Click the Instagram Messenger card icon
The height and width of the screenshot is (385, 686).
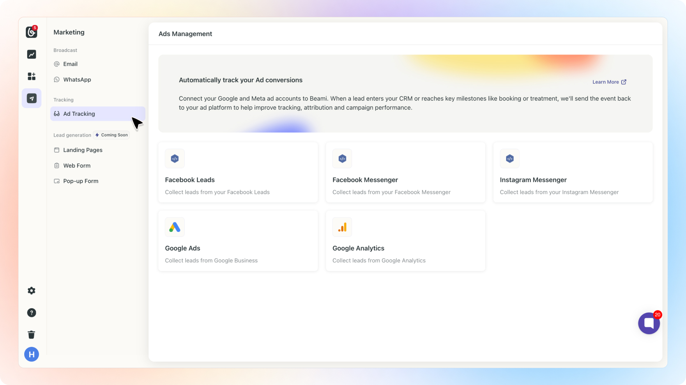pyautogui.click(x=510, y=158)
